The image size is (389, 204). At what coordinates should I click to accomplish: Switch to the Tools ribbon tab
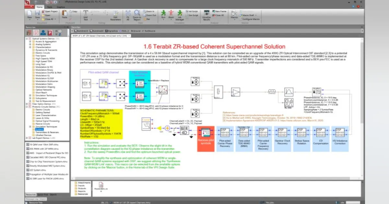click(x=50, y=6)
